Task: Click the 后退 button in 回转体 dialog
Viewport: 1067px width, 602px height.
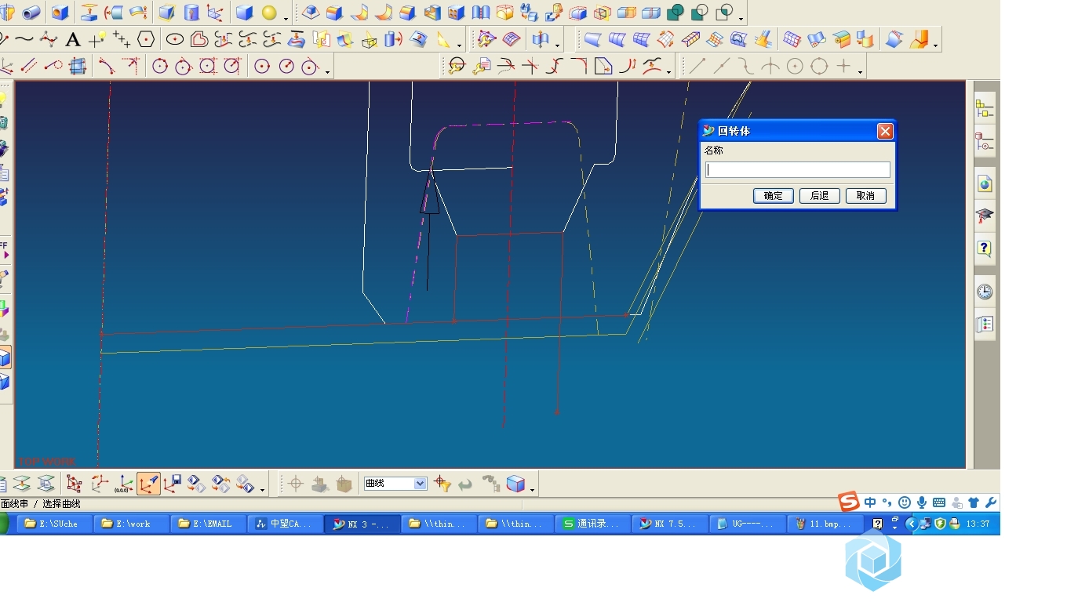Action: [x=819, y=196]
